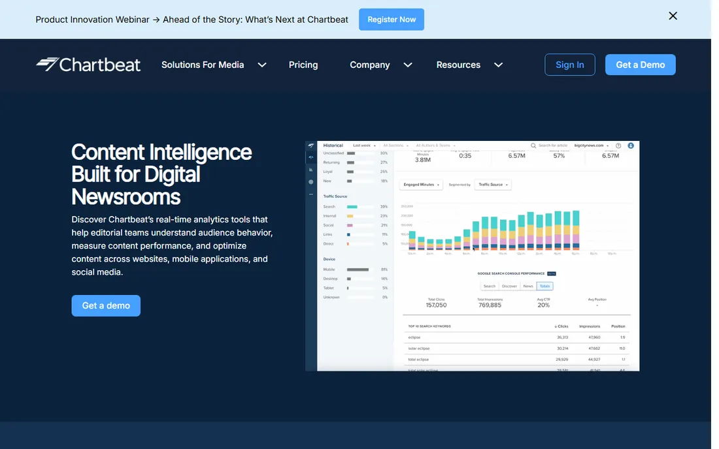Click the Impressions column header

(x=590, y=326)
